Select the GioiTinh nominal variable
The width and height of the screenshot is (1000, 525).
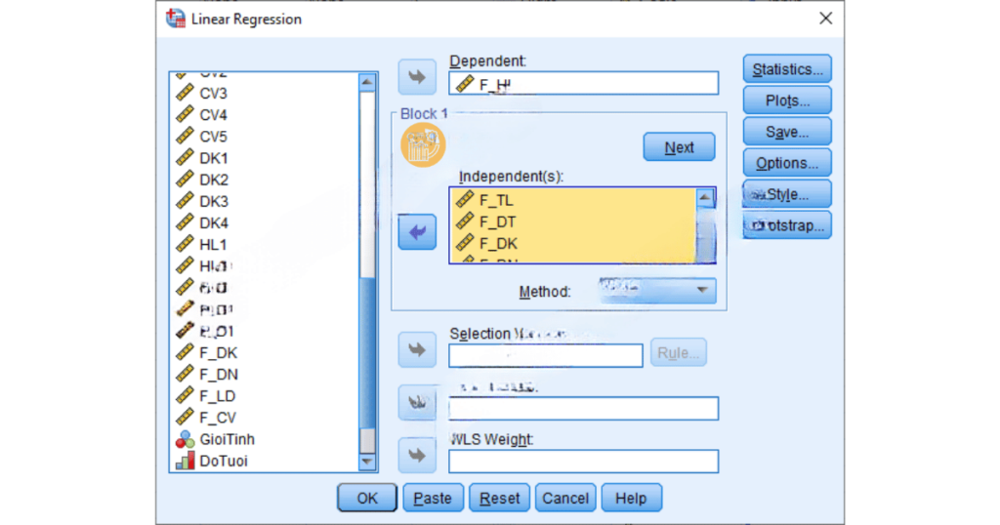227,439
